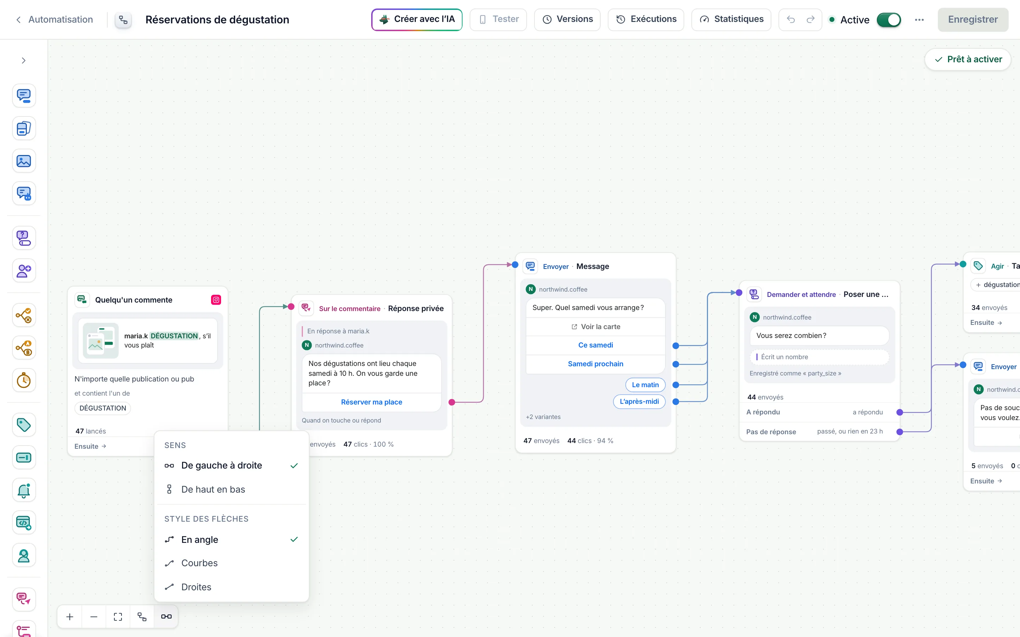Select the L'après-midi quick reply
Viewport: 1020px width, 637px height.
639,402
